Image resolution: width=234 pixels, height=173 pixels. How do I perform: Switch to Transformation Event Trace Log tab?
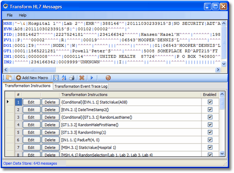pos(81,86)
